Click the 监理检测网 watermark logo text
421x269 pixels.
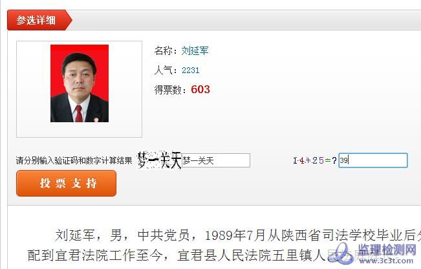[x=387, y=250]
